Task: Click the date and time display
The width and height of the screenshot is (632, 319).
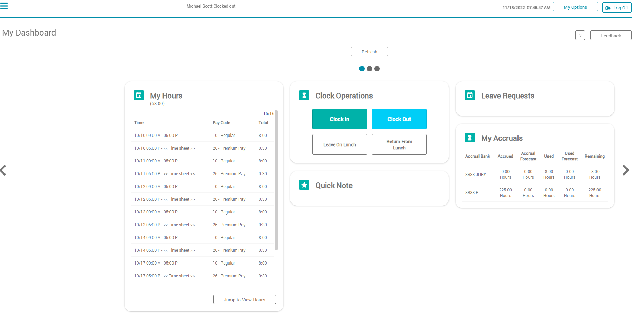Action: [x=526, y=8]
